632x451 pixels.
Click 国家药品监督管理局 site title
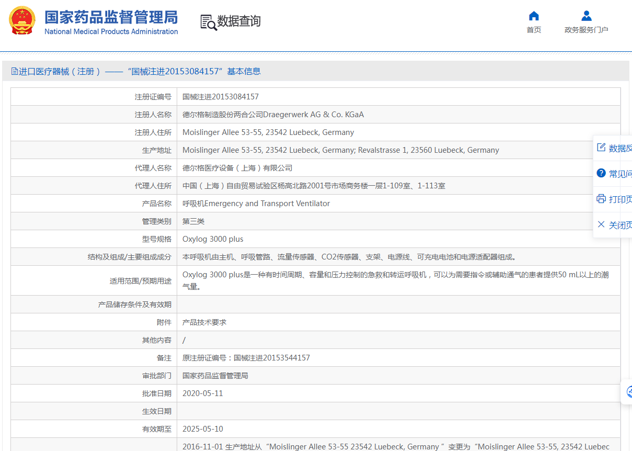[x=111, y=17]
